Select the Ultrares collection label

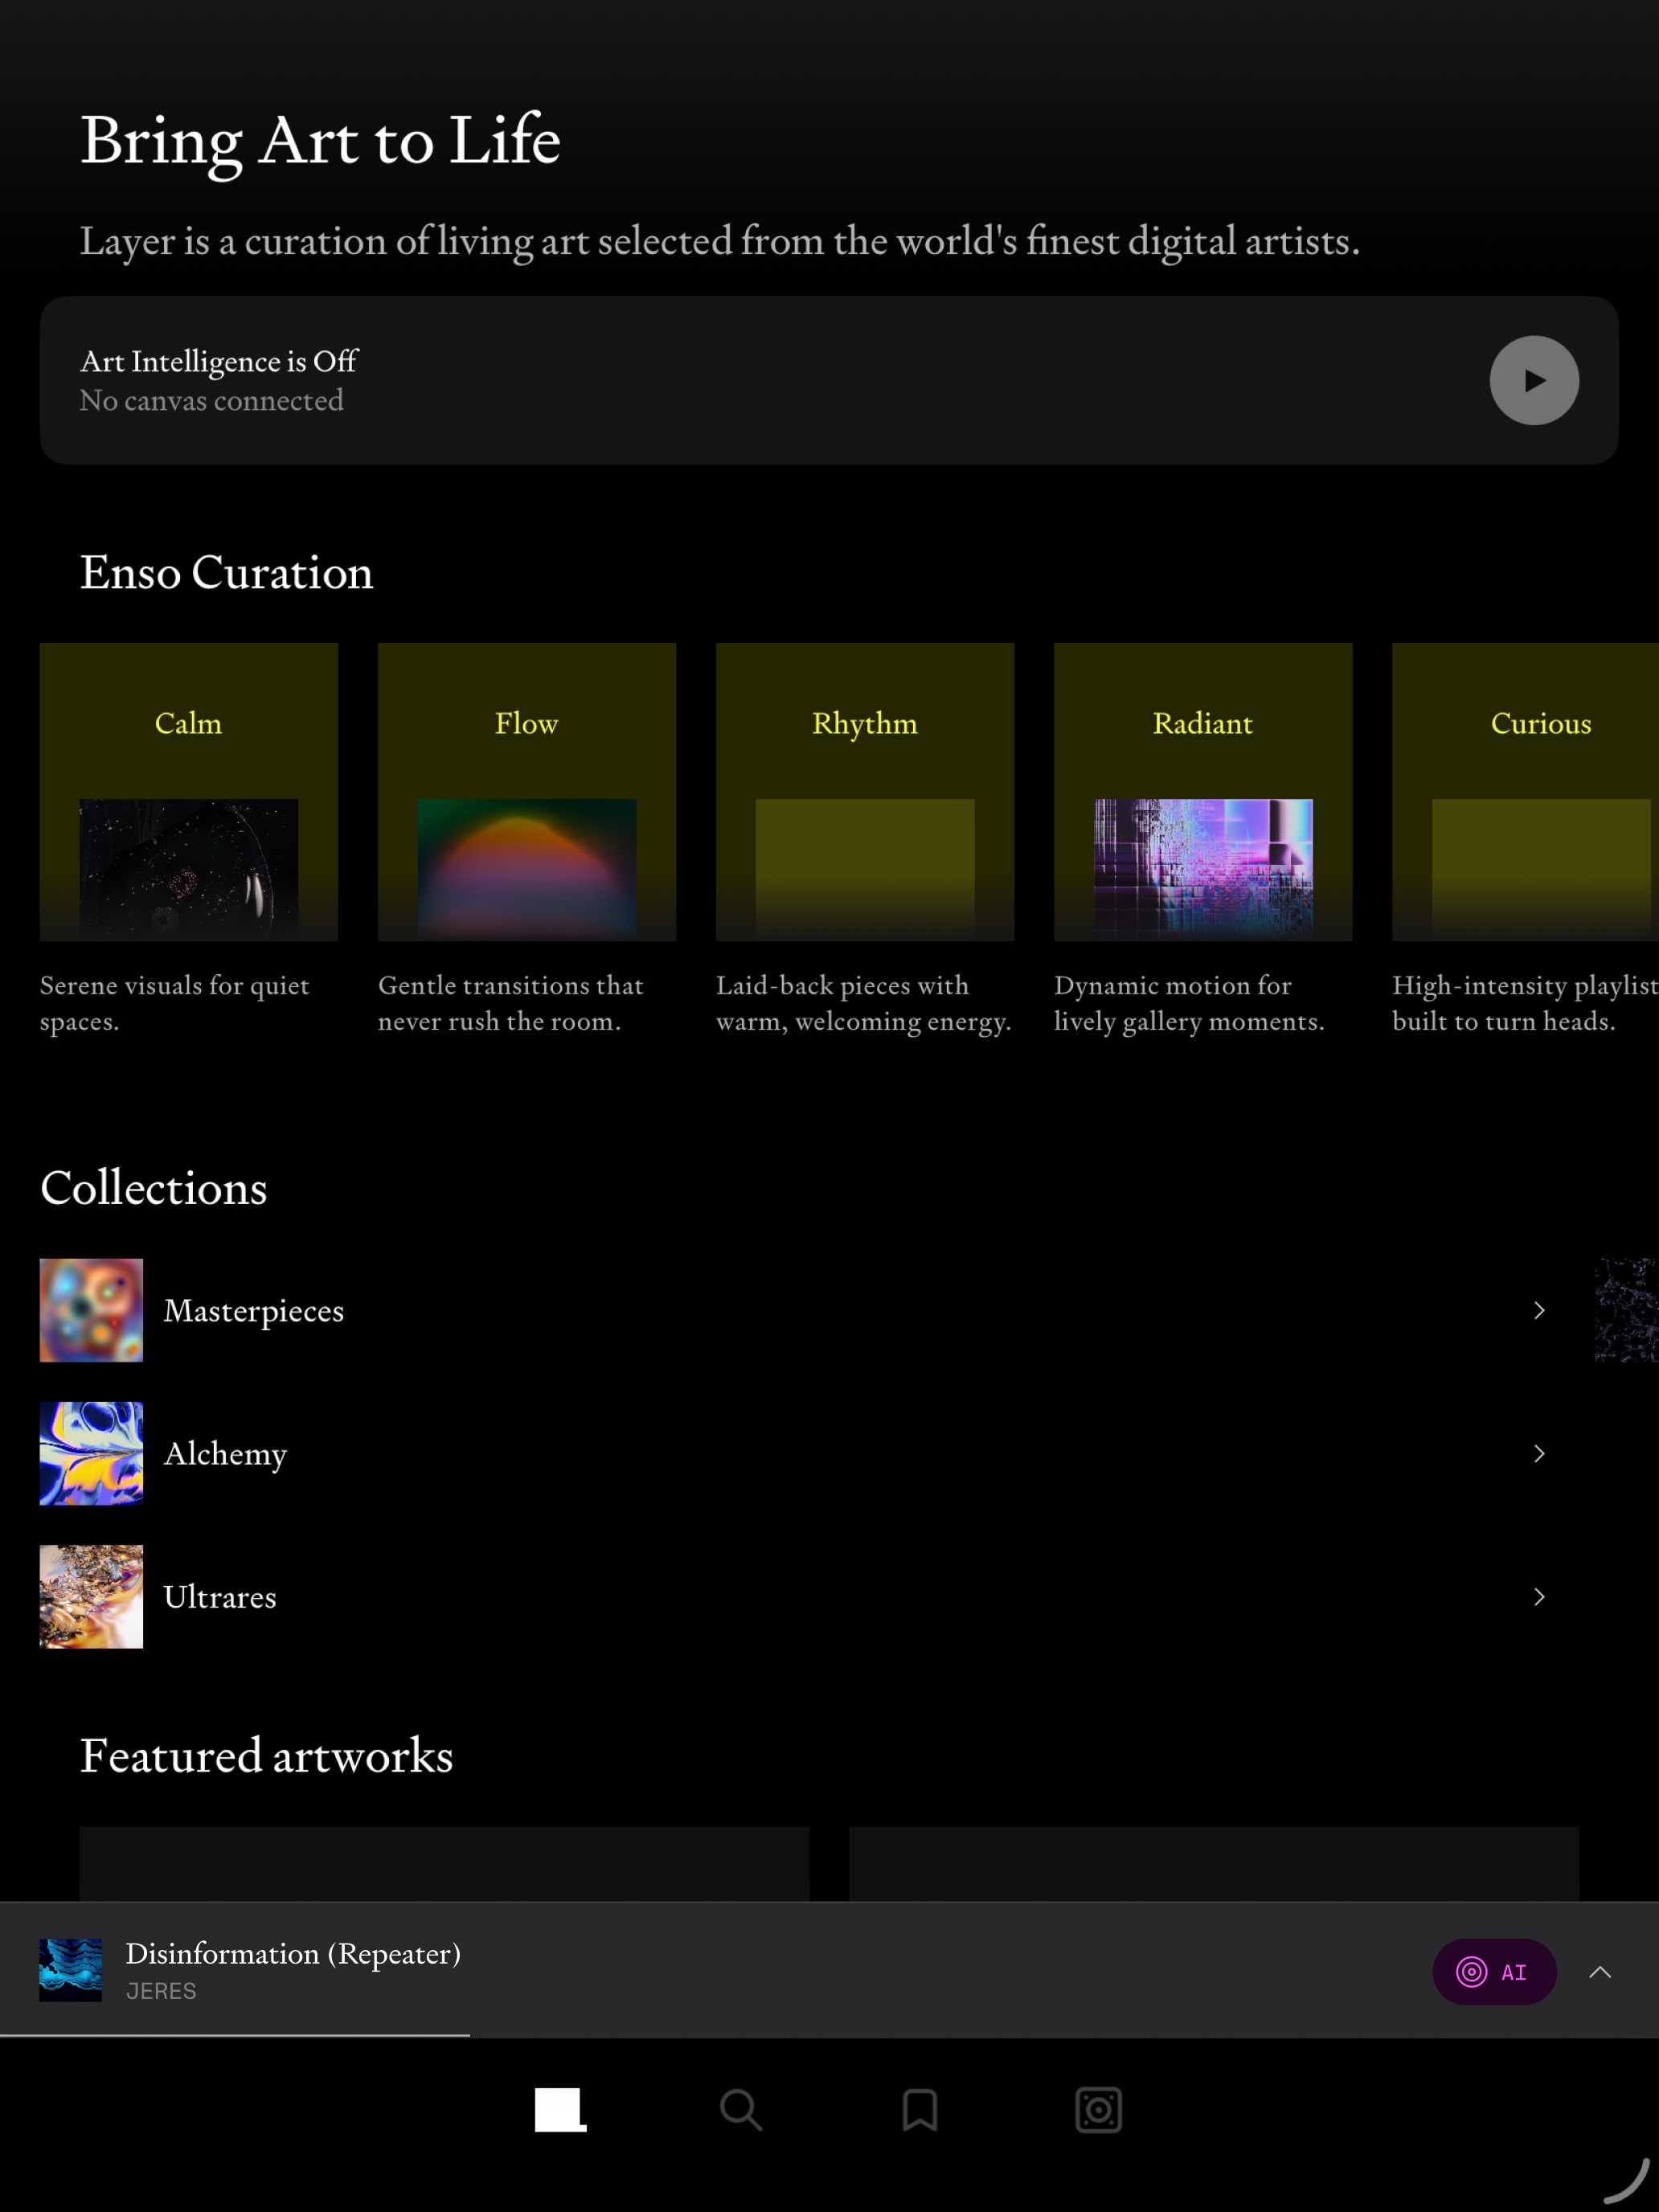220,1596
